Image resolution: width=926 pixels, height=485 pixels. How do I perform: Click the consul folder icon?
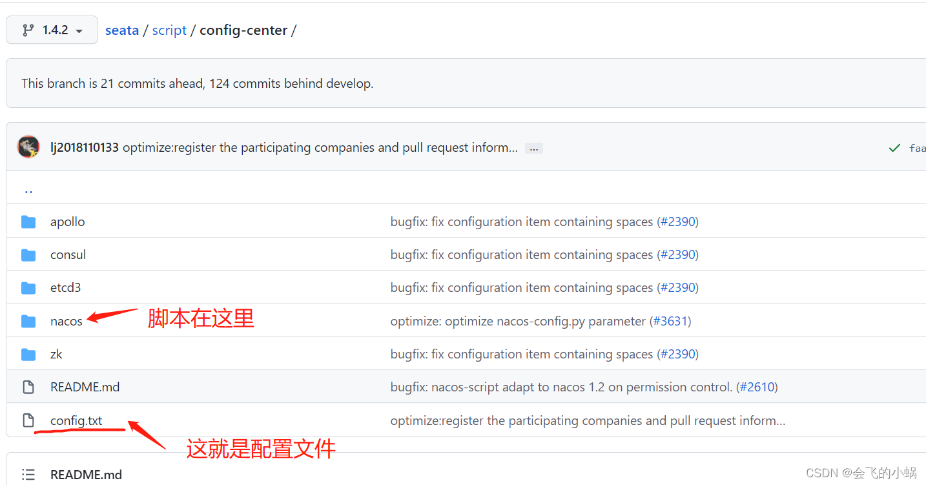tap(28, 254)
